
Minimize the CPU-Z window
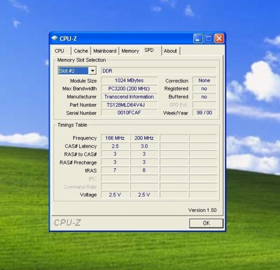pyautogui.click(x=198, y=38)
